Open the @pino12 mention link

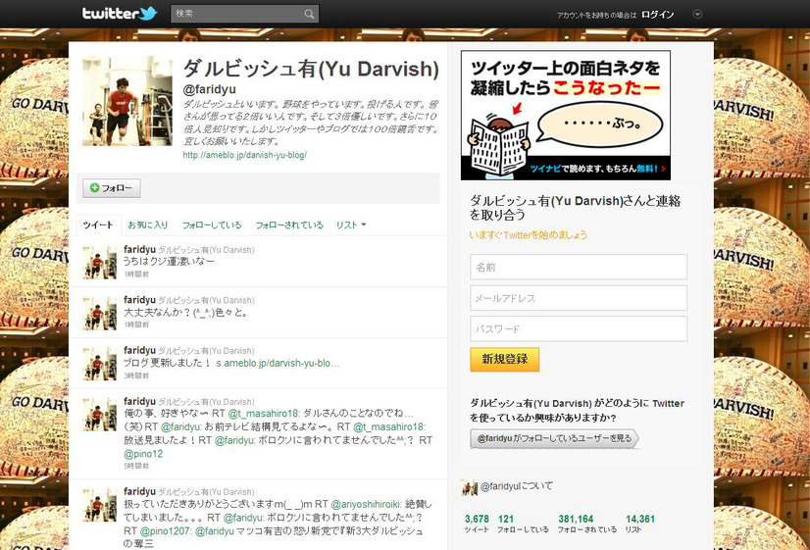[x=143, y=454]
